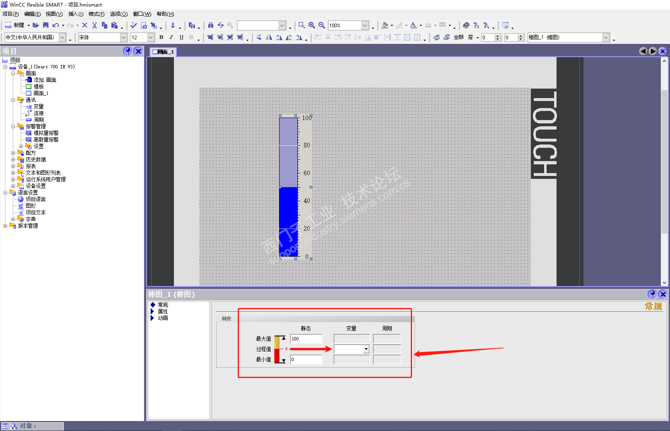The image size is (670, 431).
Task: Flip object with the mirror icon
Action: (269, 37)
